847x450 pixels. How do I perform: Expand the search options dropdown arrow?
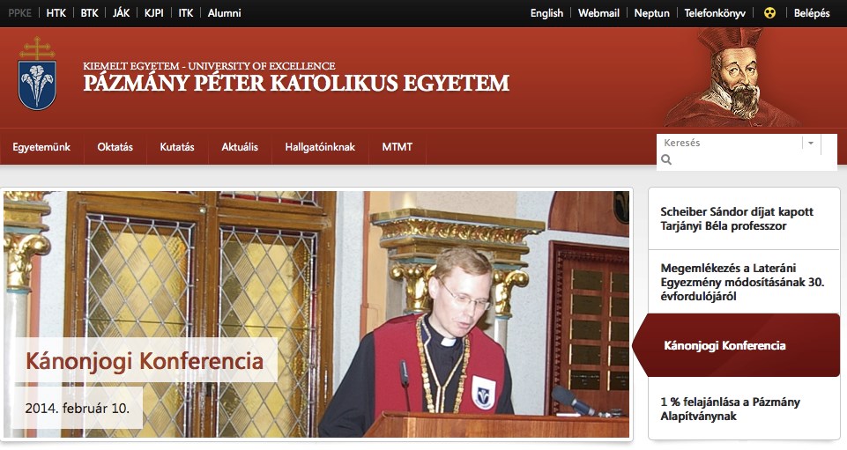pyautogui.click(x=810, y=143)
